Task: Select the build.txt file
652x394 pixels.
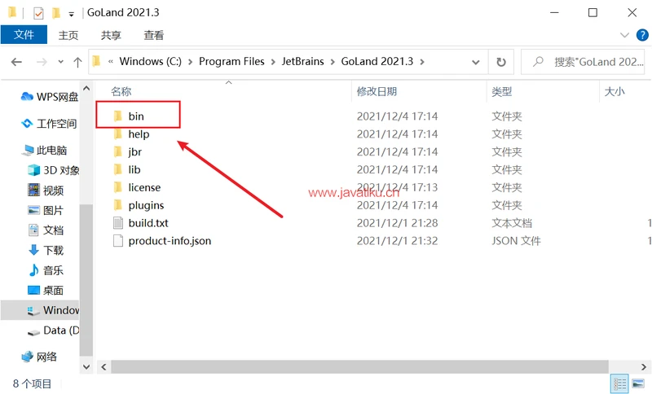Action: click(x=148, y=223)
